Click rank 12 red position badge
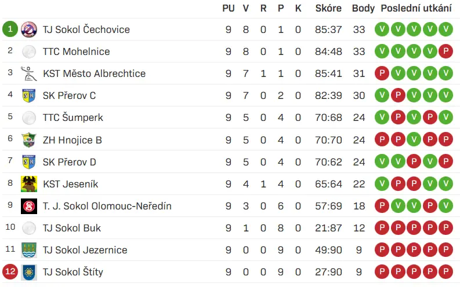Image resolution: width=460 pixels, height=287 pixels. coord(10,272)
